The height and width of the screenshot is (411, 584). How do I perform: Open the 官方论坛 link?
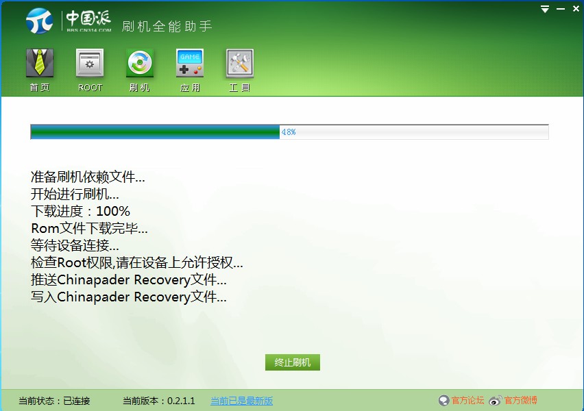point(467,401)
